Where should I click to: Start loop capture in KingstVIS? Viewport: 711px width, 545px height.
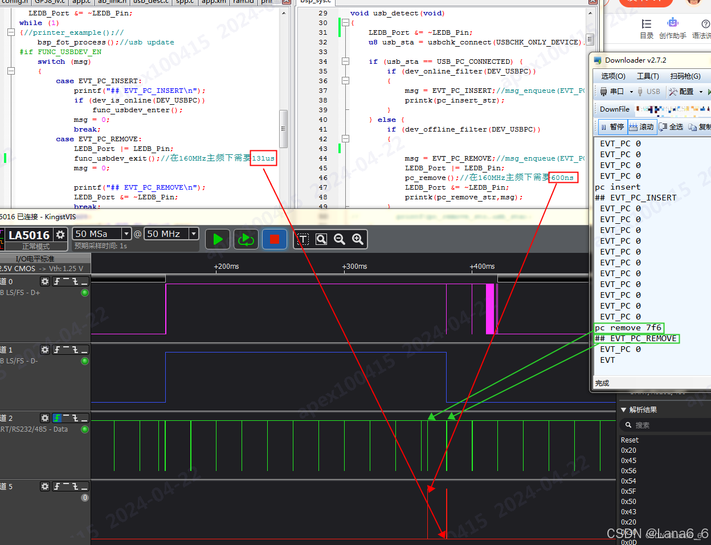(246, 239)
